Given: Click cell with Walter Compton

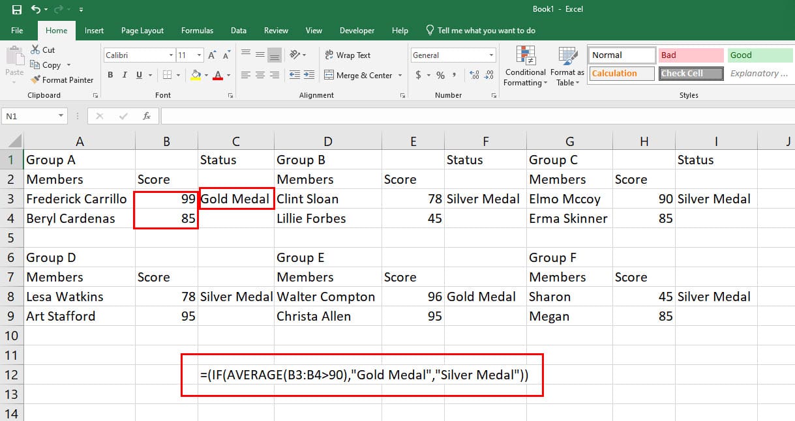Looking at the screenshot, I should point(328,297).
